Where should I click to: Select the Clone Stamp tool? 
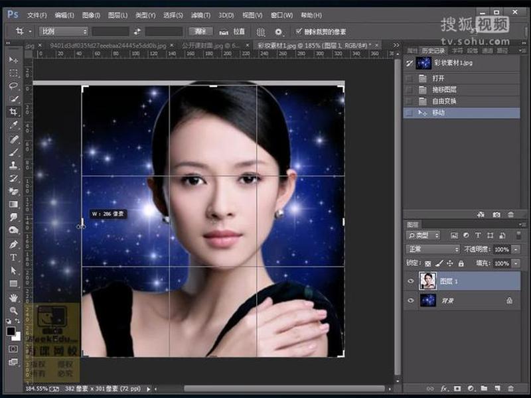[x=13, y=165]
